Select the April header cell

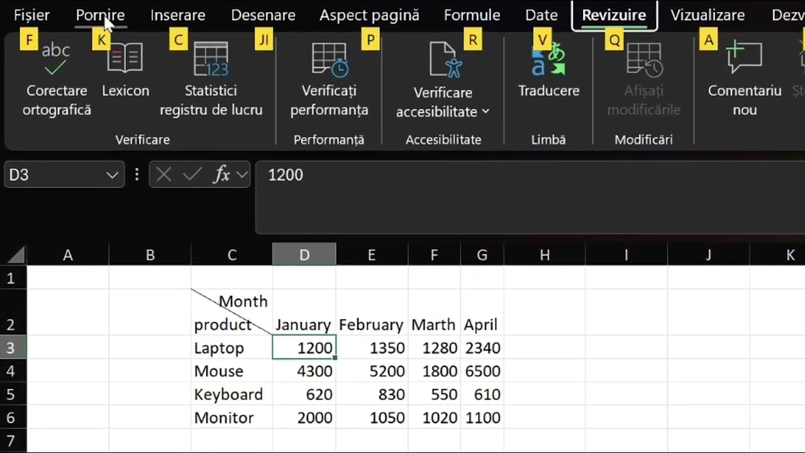point(482,313)
